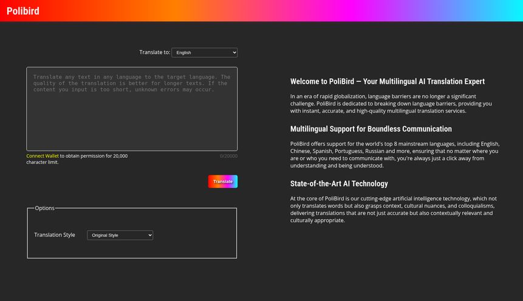Viewport: 523px width, 301px height.
Task: Click the rainbow Translate button
Action: coord(223,181)
